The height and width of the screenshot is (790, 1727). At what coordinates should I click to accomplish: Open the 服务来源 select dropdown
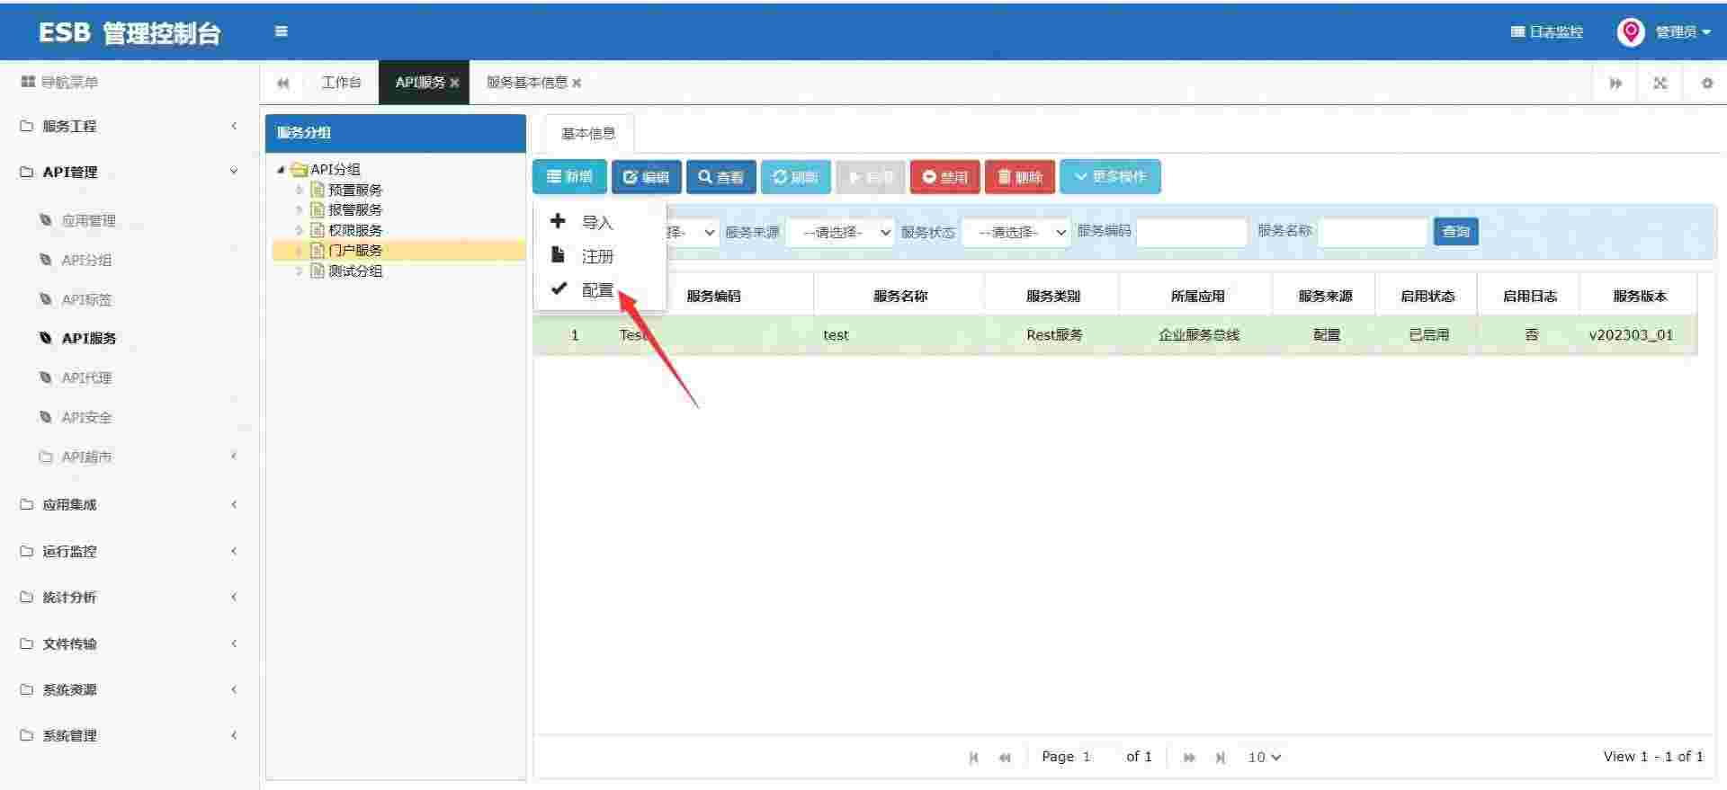[x=841, y=232]
